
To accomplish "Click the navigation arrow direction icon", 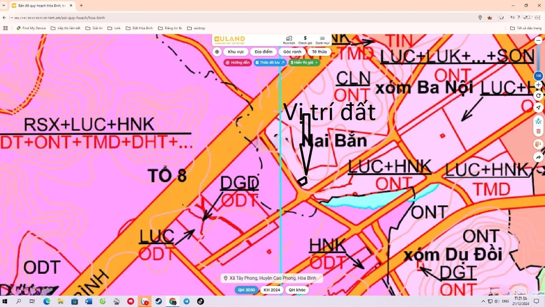I will click(538, 108).
